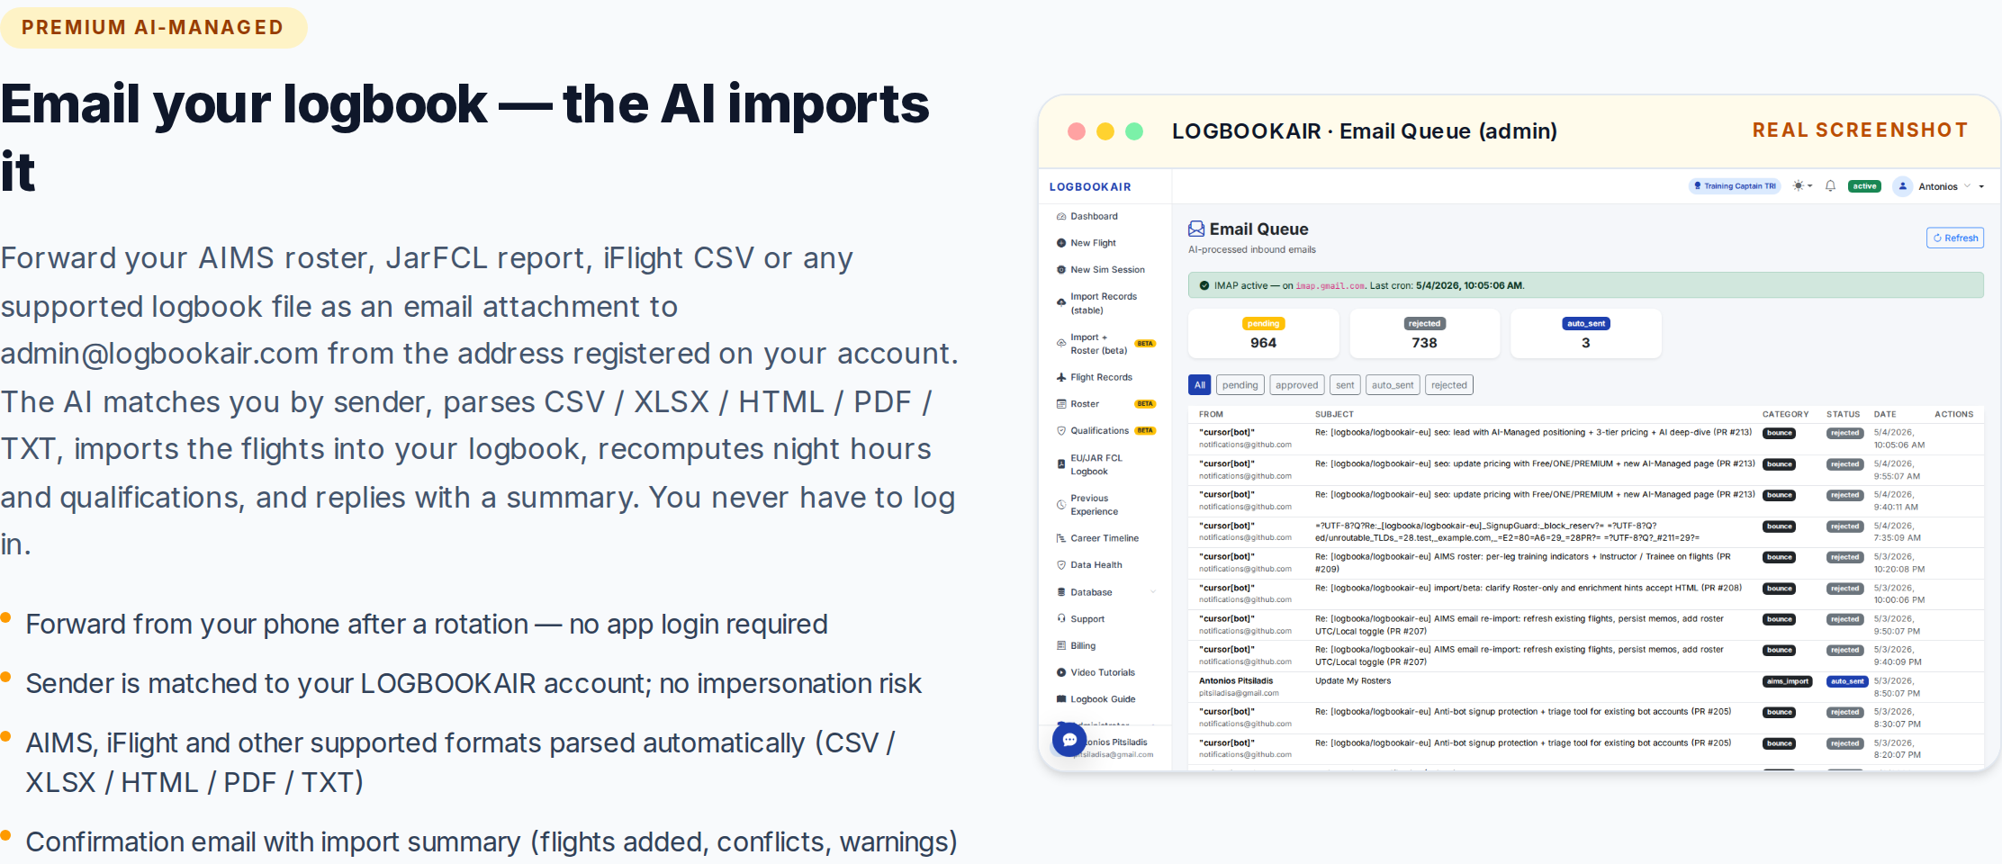
Task: Select the sent filter tab
Action: point(1345,385)
